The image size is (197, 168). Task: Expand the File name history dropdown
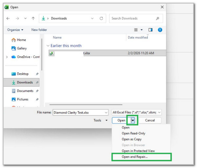click(106, 113)
